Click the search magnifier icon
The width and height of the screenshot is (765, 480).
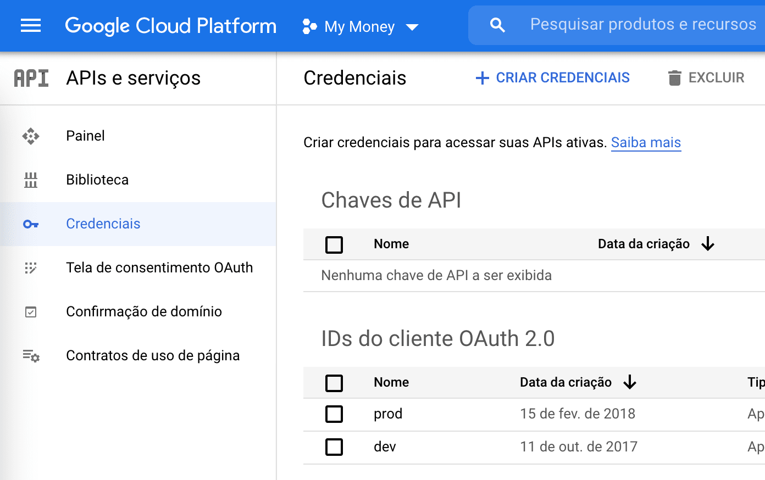tap(497, 25)
